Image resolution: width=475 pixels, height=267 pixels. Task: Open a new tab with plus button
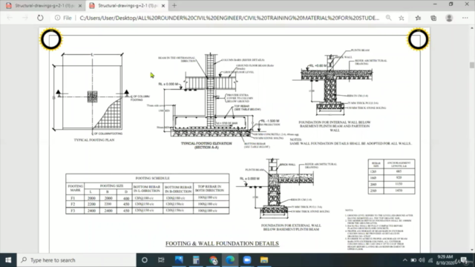tap(174, 5)
